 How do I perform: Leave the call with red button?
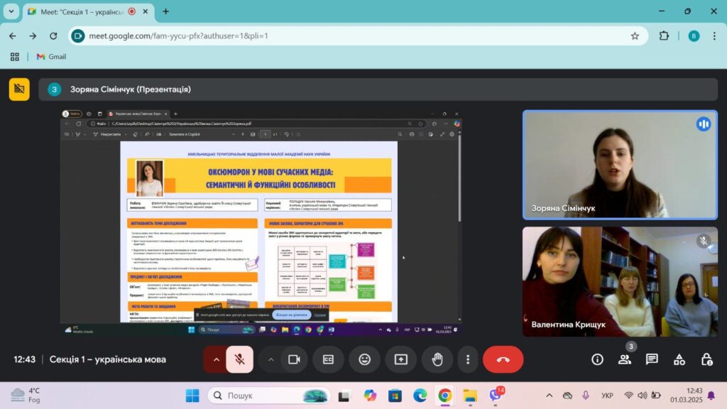point(503,359)
